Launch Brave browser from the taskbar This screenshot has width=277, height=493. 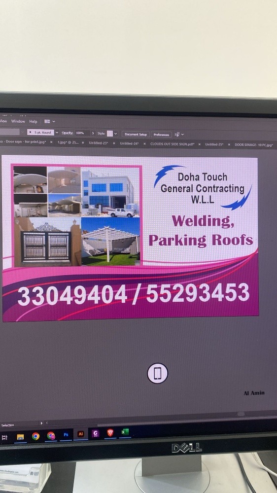point(110,433)
